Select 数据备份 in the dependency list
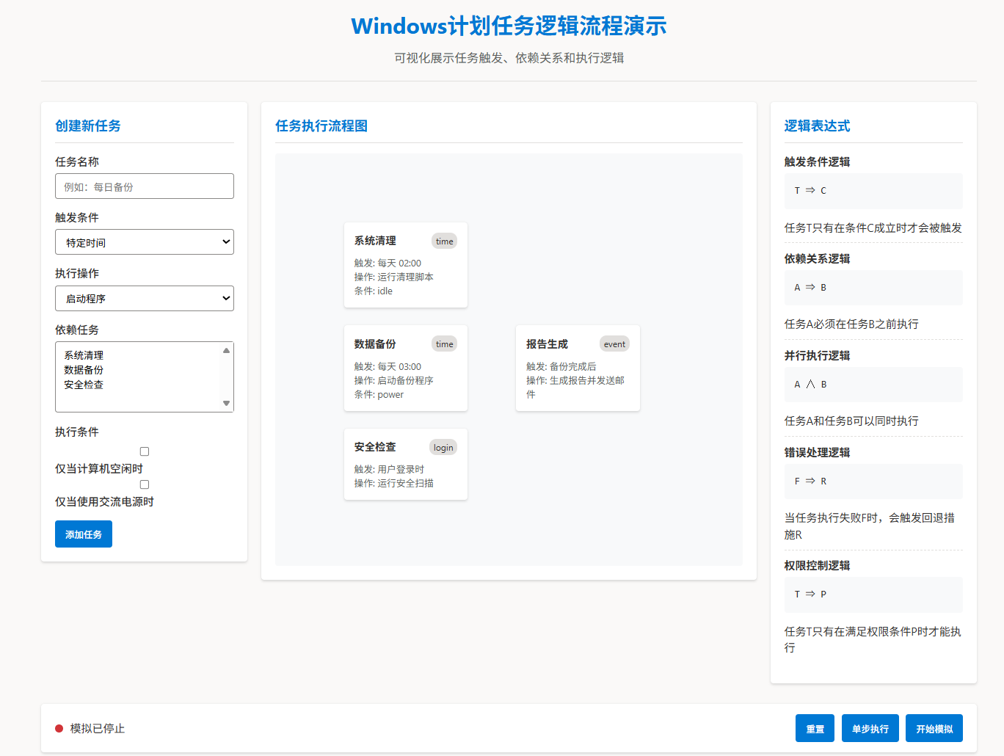The height and width of the screenshot is (756, 1004). pyautogui.click(x=84, y=370)
